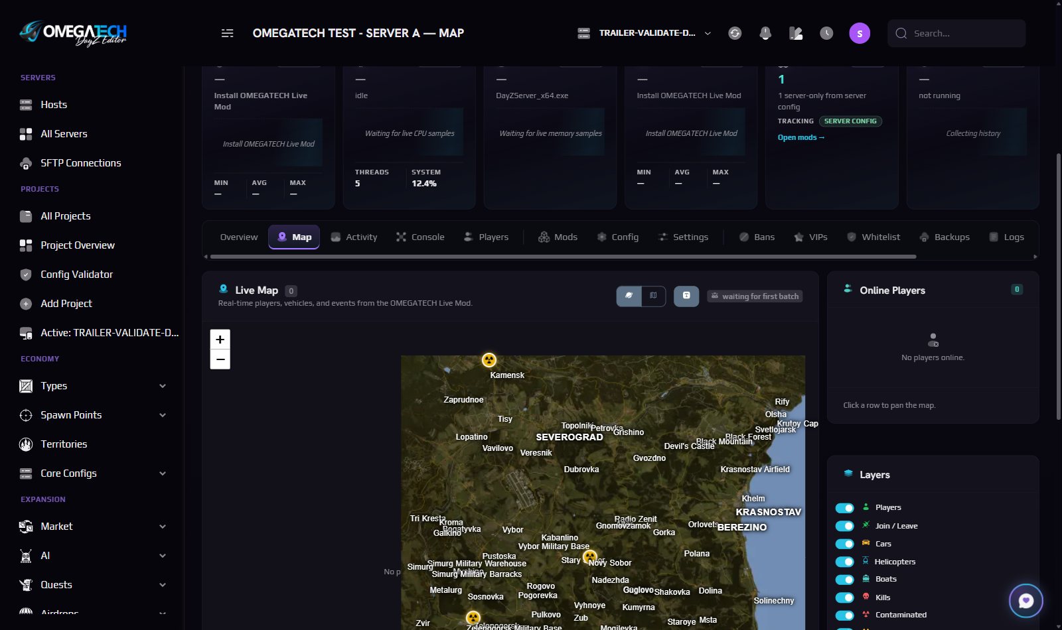Switch to the Players tab
The height and width of the screenshot is (630, 1062).
(x=487, y=237)
